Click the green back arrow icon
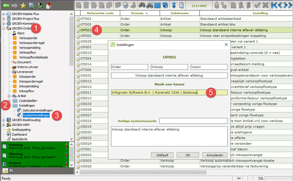Viewport: 293px width, 181px height. pyautogui.click(x=6, y=5)
